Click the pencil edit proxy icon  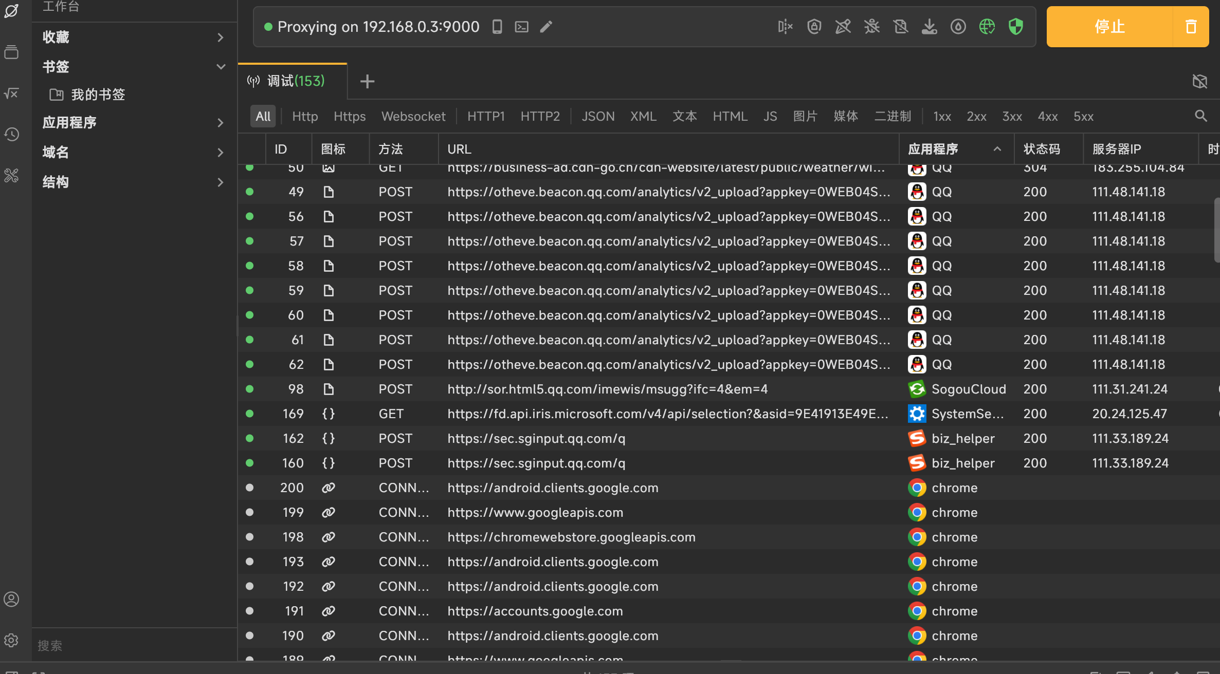click(x=546, y=26)
